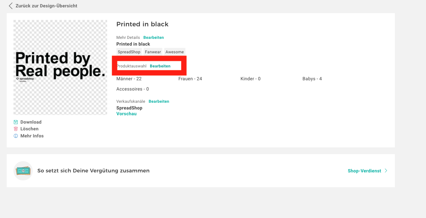Viewport: 426px width, 218px height.
Task: Open Zurück zur Design-Übersicht link
Action: pos(46,6)
